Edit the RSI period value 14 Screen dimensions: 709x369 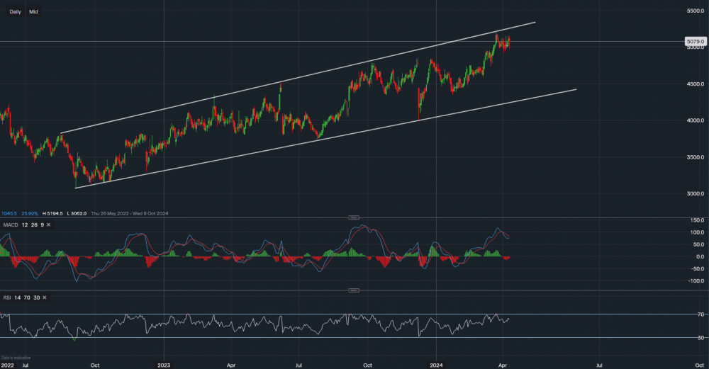[17, 298]
